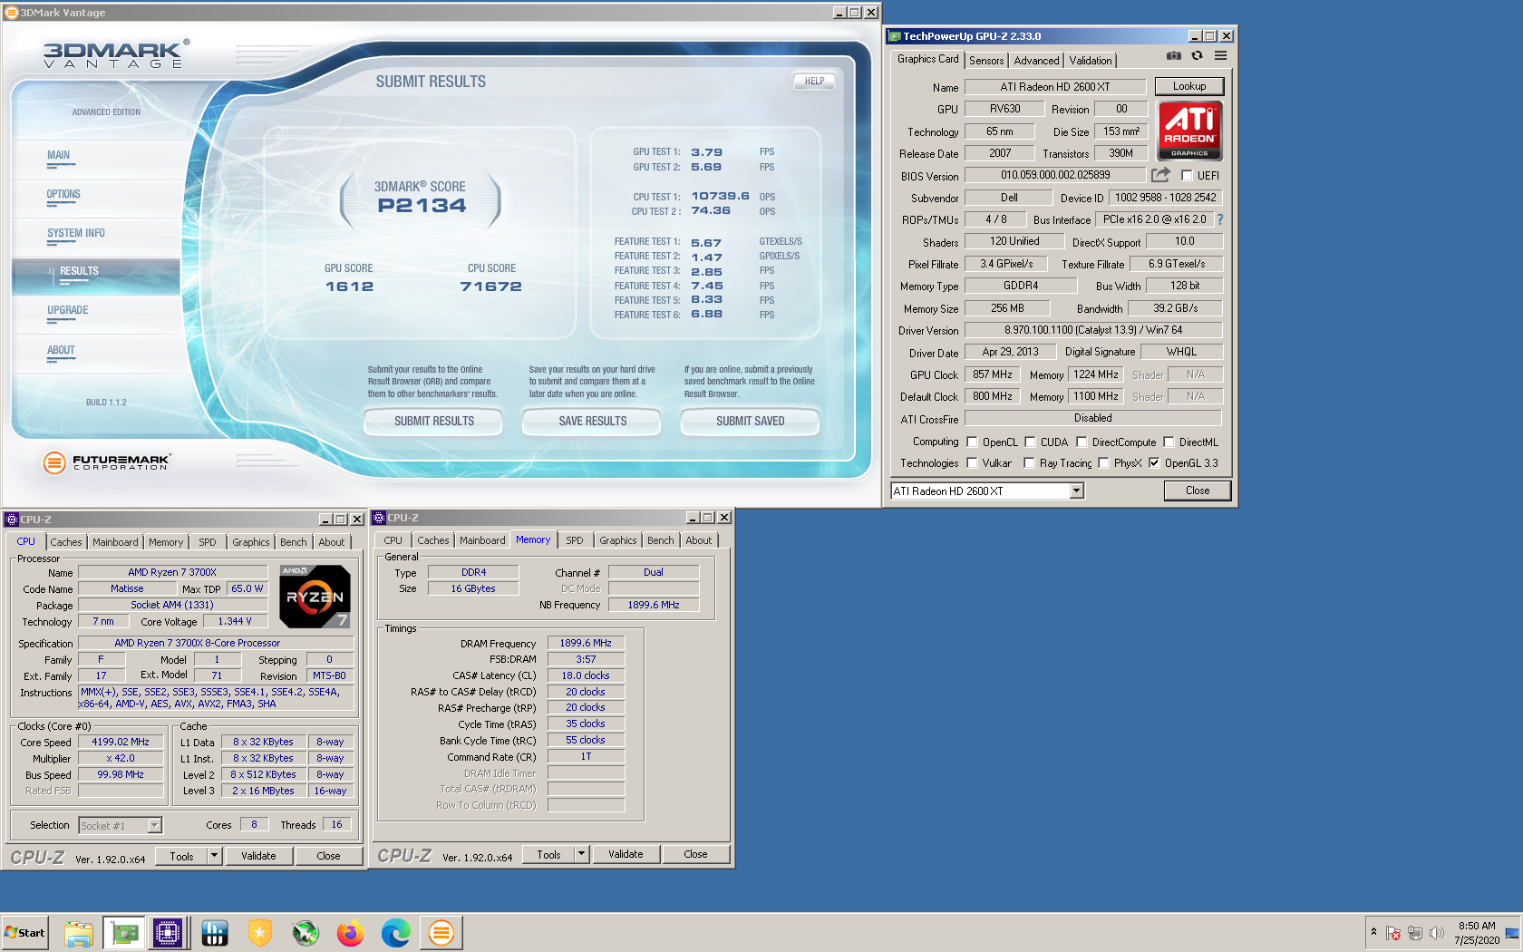Viewport: 1523px width, 952px height.
Task: Click the Ryzen 7 logo in CPU-Z
Action: tap(315, 597)
